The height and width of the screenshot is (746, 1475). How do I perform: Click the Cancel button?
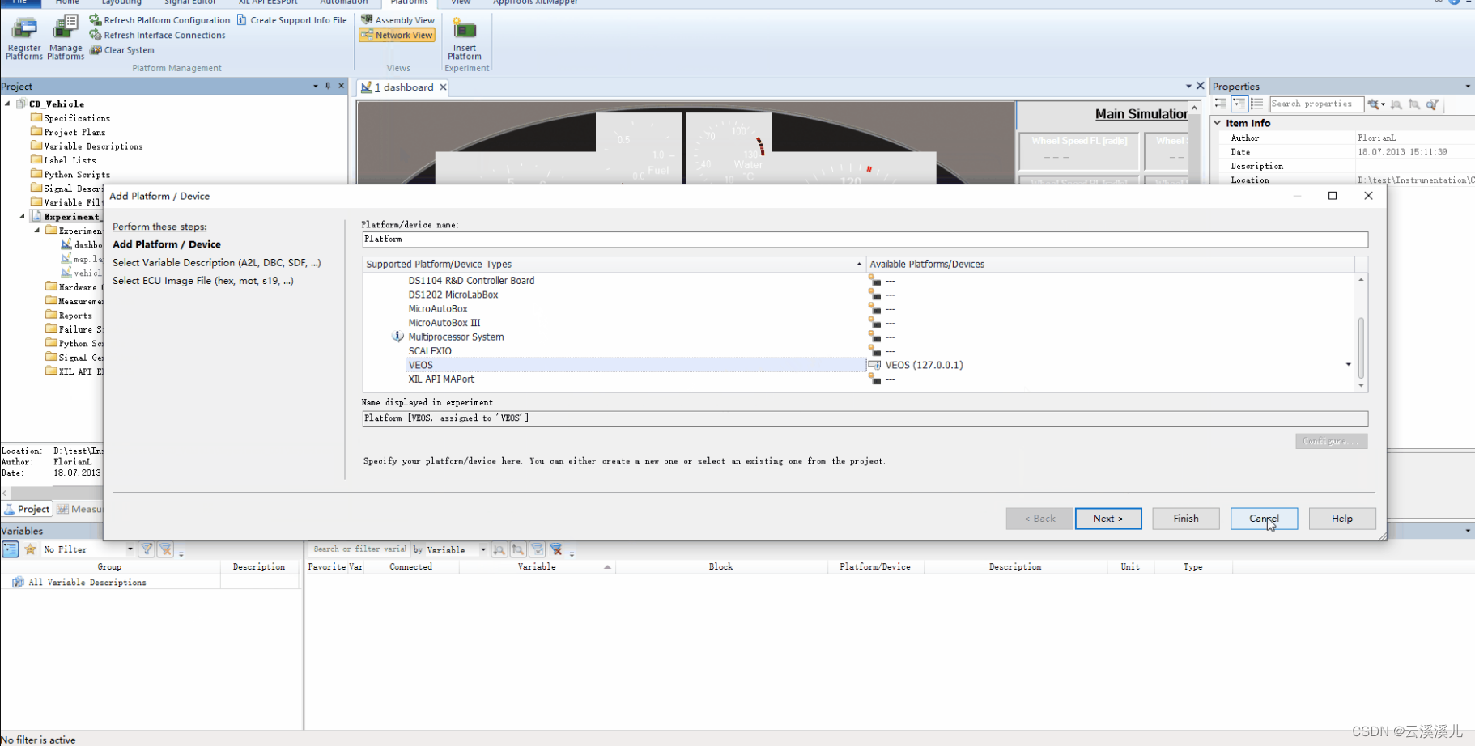point(1264,519)
